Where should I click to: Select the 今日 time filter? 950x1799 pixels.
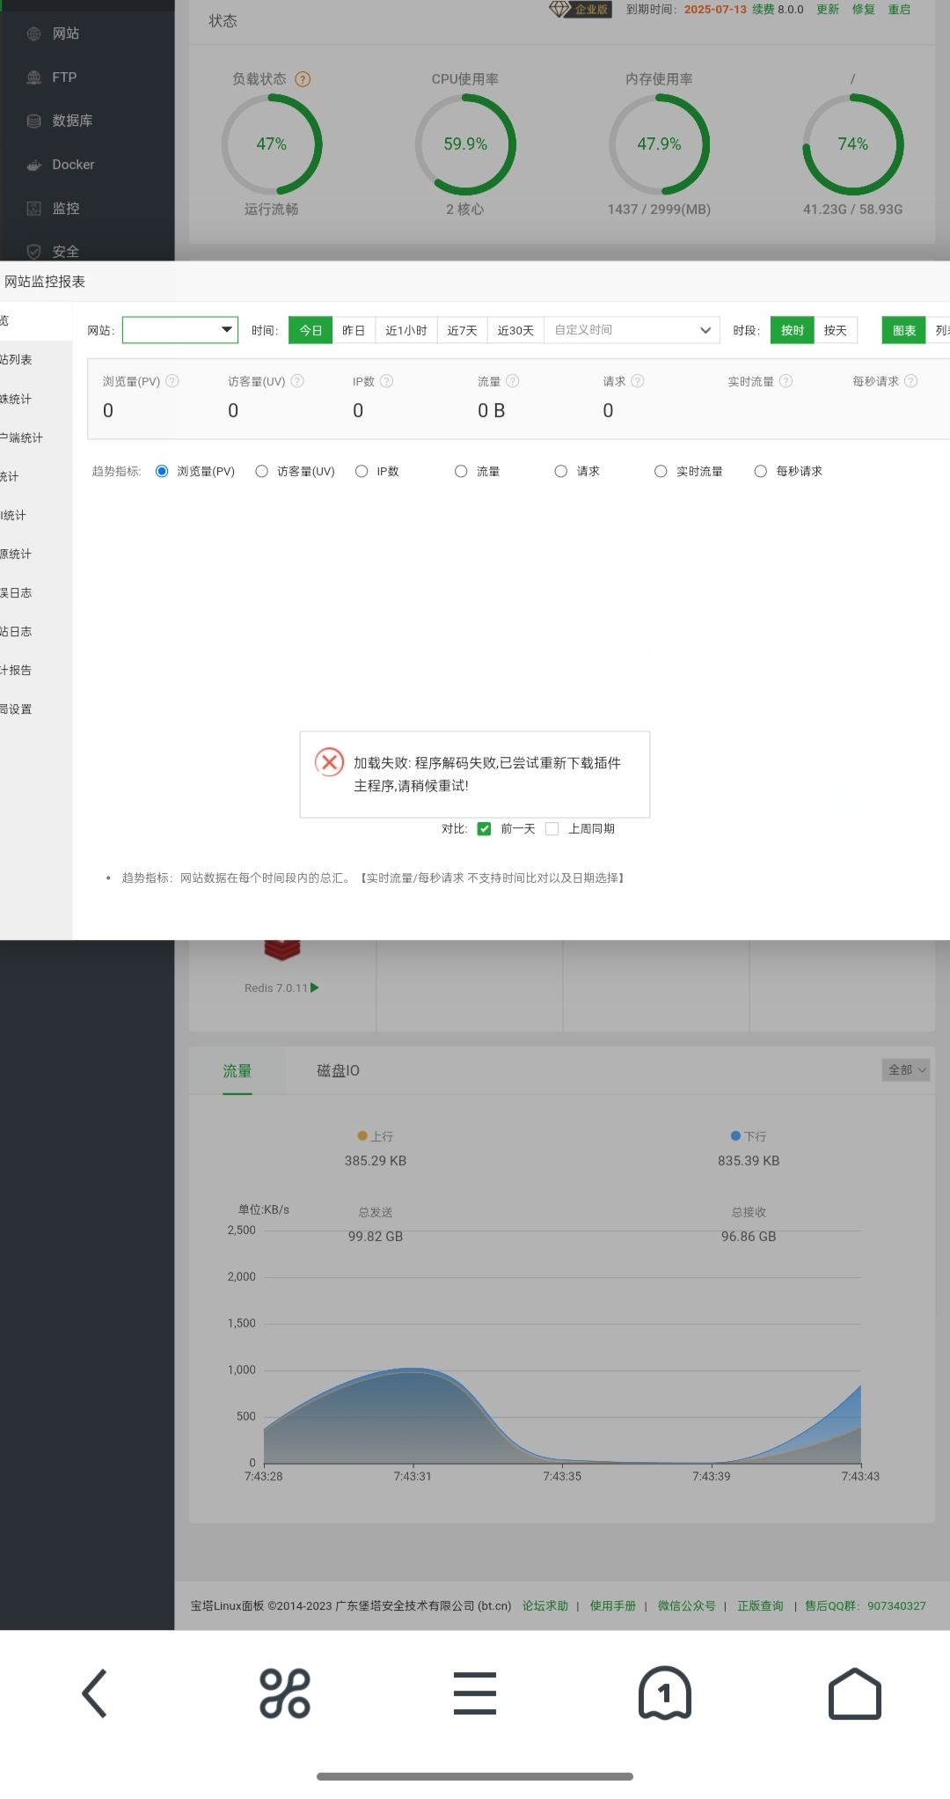point(311,330)
